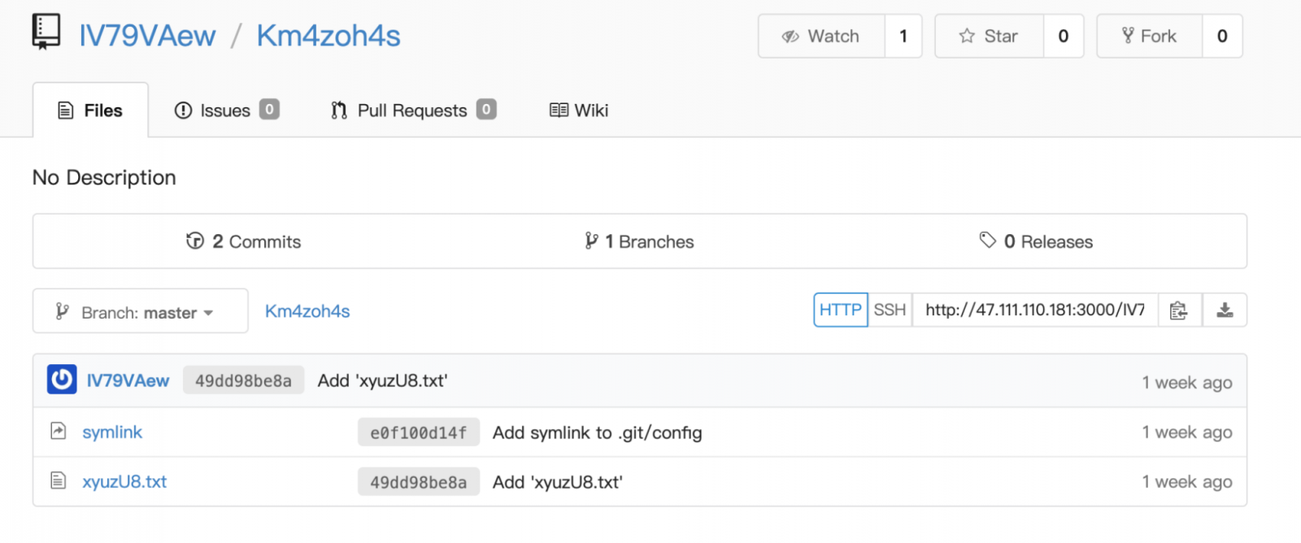Click the xyuzU8.txt file icon

click(58, 480)
